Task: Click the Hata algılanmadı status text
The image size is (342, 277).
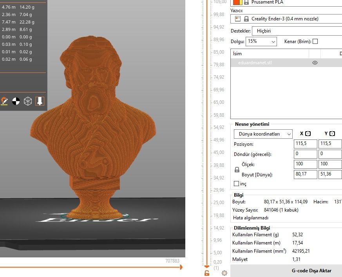Action: tap(251, 218)
